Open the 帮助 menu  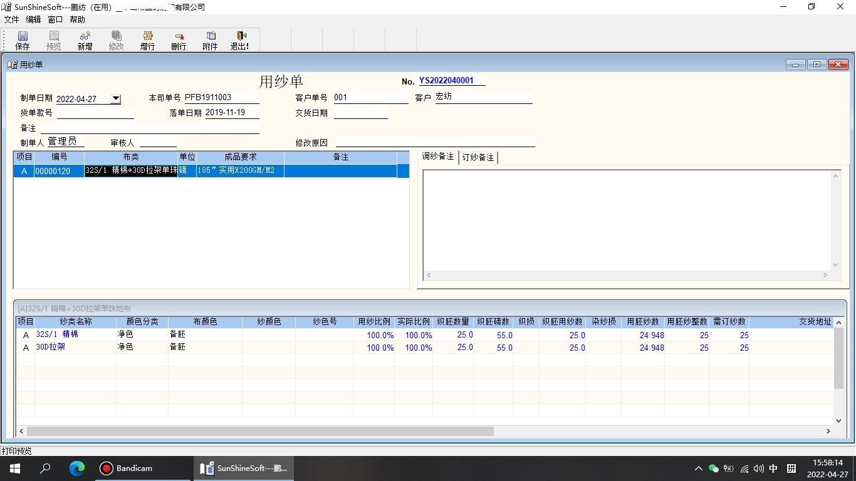[x=77, y=19]
